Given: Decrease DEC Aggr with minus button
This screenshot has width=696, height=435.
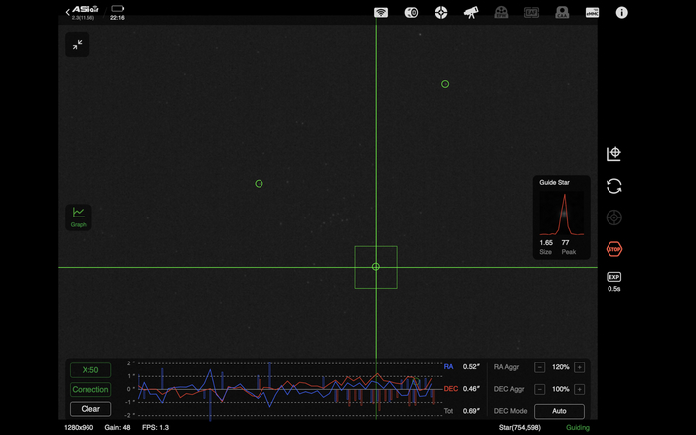Looking at the screenshot, I should point(540,389).
